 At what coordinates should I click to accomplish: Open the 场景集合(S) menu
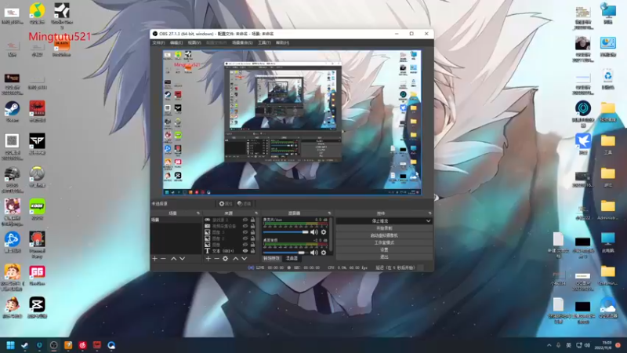pyautogui.click(x=242, y=42)
